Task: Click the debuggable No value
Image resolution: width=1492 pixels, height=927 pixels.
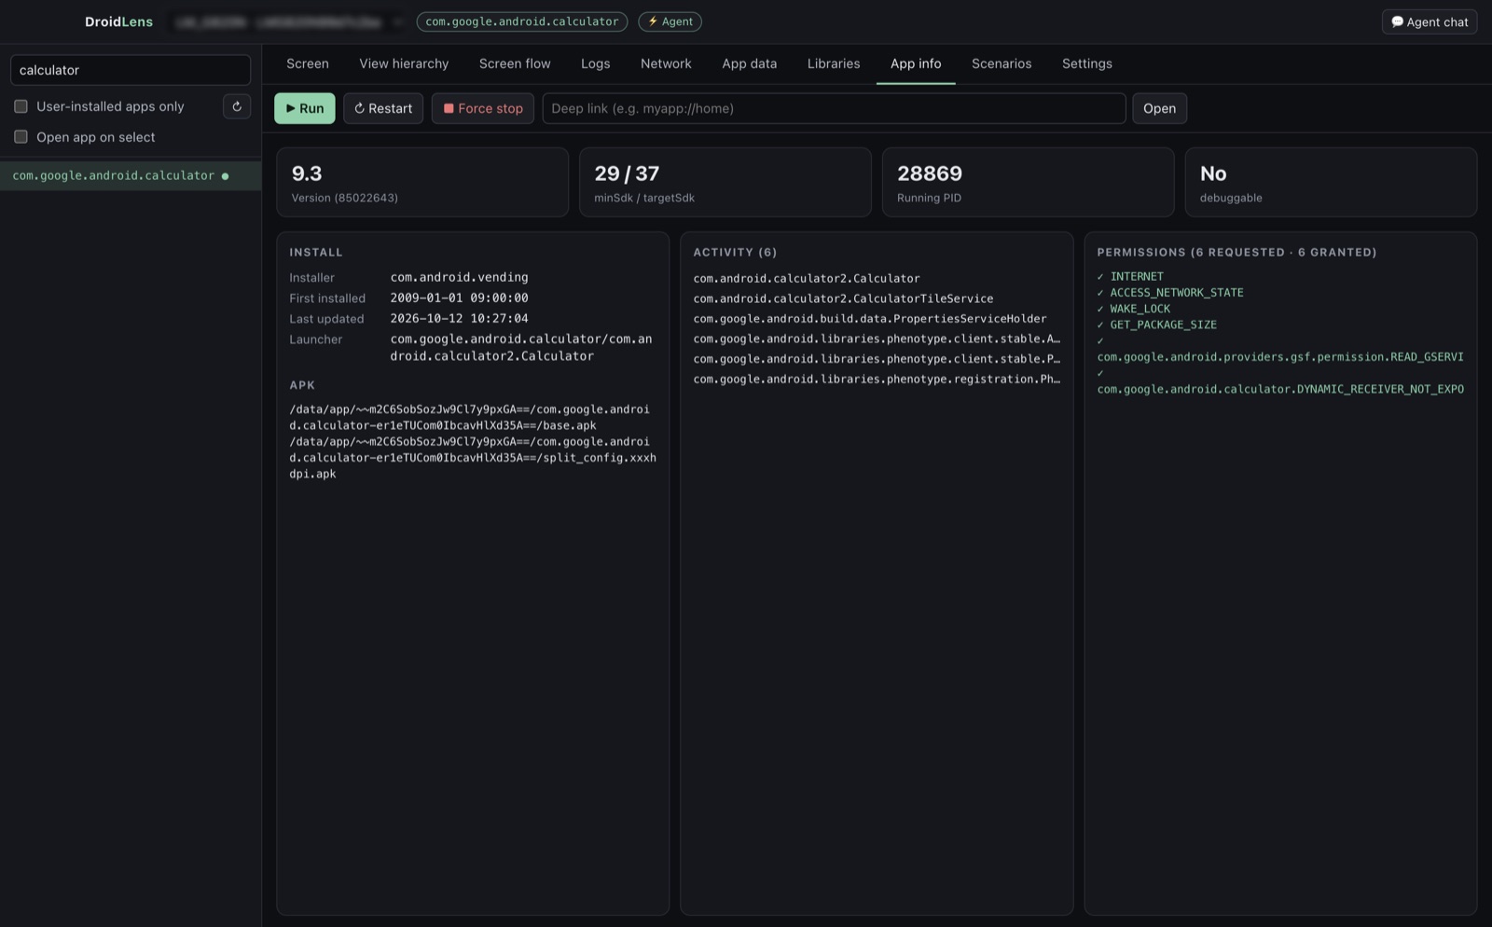Action: (x=1213, y=173)
